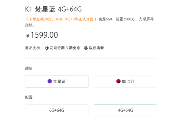Click the 商品支持 label

tap(33, 48)
